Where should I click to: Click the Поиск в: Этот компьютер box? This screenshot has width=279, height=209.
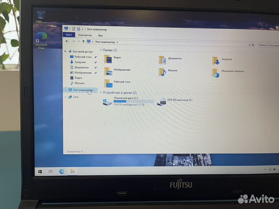(x=268, y=45)
